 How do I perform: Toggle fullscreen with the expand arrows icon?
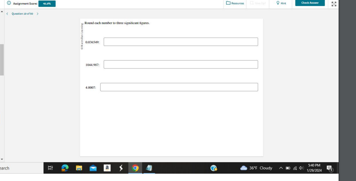(x=334, y=4)
